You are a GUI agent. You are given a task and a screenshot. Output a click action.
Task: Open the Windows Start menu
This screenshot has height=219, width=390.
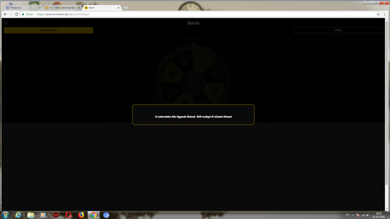[x=5, y=215]
